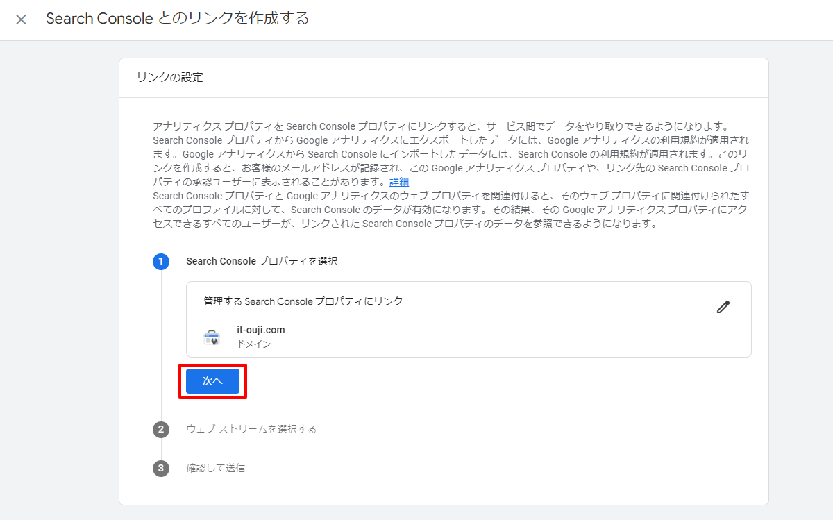Close the Search Console link dialog
Viewport: 833px width, 520px height.
tap(21, 19)
